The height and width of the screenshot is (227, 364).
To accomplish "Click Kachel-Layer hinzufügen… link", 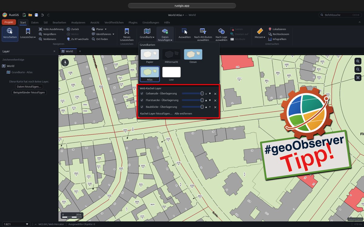I will point(156,113).
